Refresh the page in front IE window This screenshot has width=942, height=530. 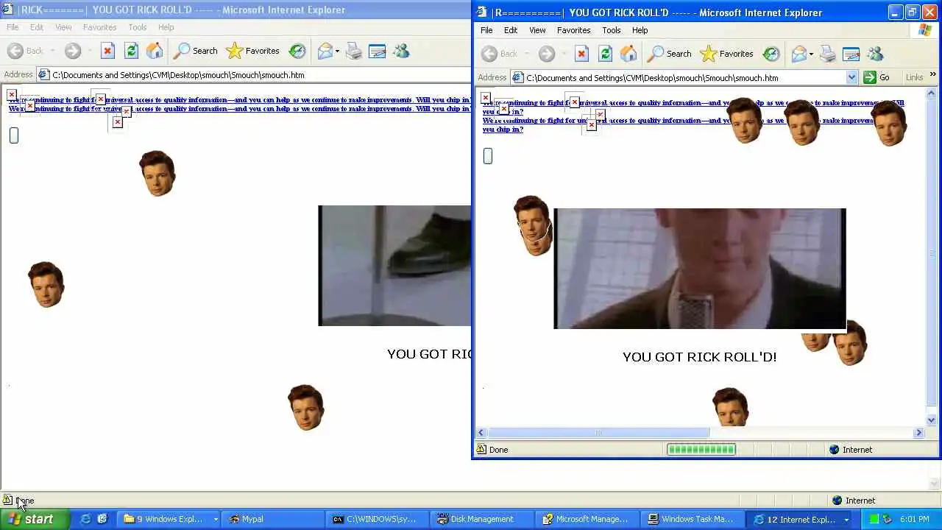[x=605, y=54]
